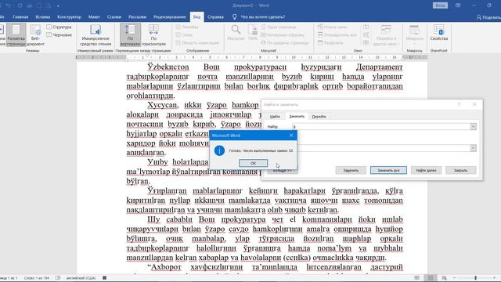Click the Заменить все button

pyautogui.click(x=388, y=171)
